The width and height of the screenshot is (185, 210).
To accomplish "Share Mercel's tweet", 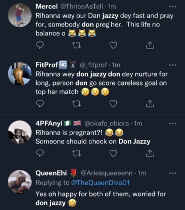I will click(150, 45).
